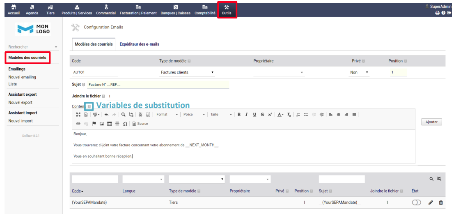This screenshot has height=214, width=454.
Task: Open the Type de modèle dropdown
Action: click(x=187, y=72)
